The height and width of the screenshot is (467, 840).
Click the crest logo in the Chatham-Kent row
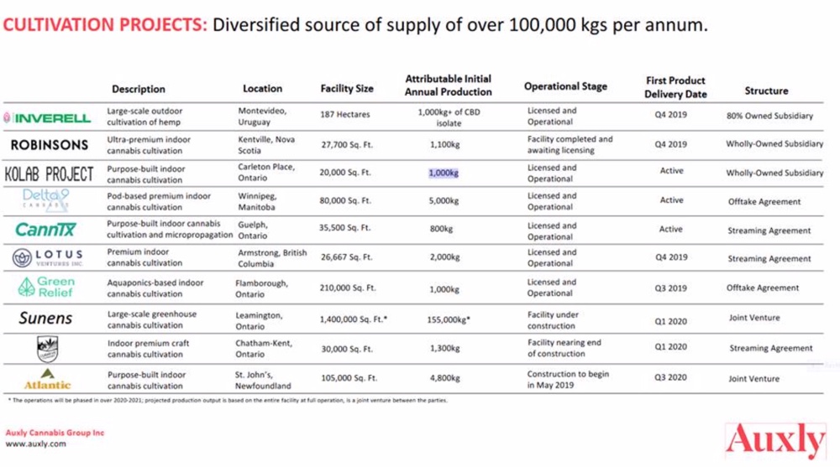pyautogui.click(x=46, y=347)
